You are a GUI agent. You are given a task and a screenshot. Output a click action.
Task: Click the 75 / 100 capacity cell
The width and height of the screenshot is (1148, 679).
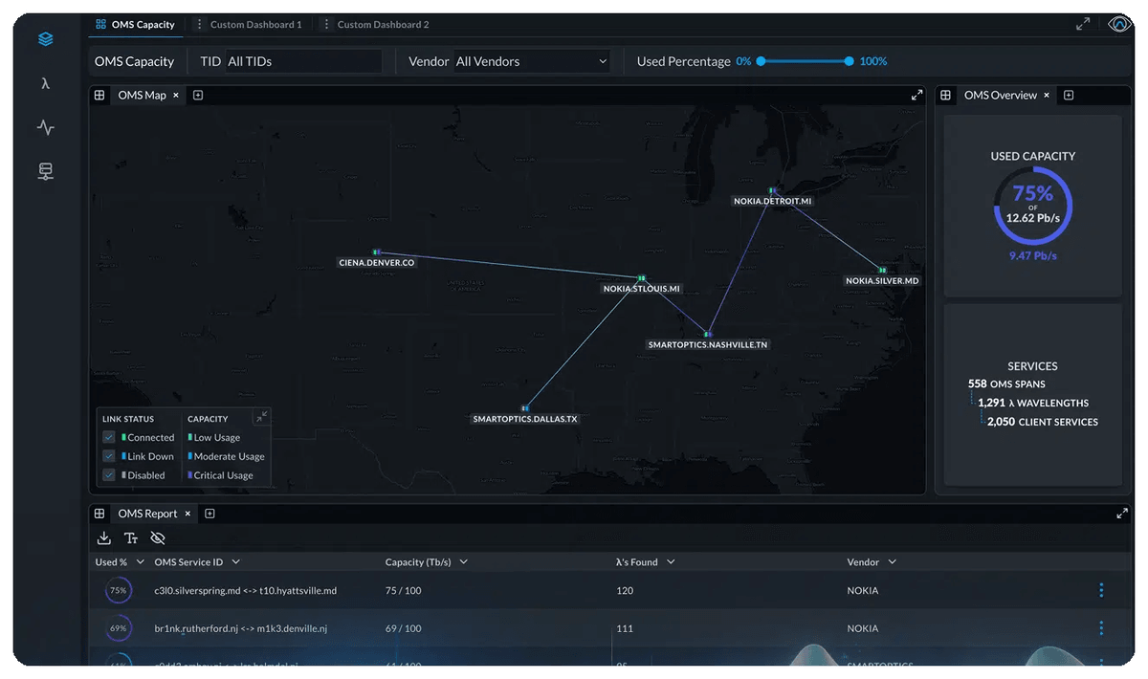point(403,590)
